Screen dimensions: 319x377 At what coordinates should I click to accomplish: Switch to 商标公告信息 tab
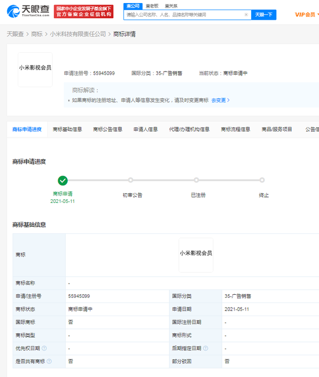pyautogui.click(x=108, y=129)
